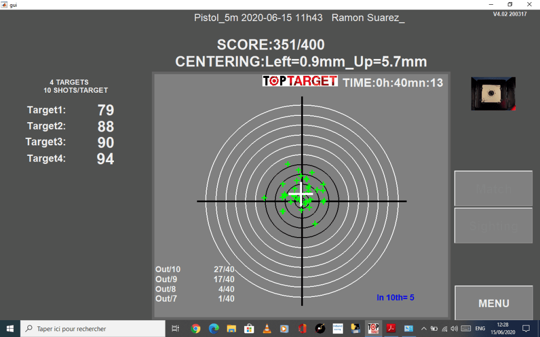Launch Microsoft Edge from the taskbar

(x=214, y=329)
